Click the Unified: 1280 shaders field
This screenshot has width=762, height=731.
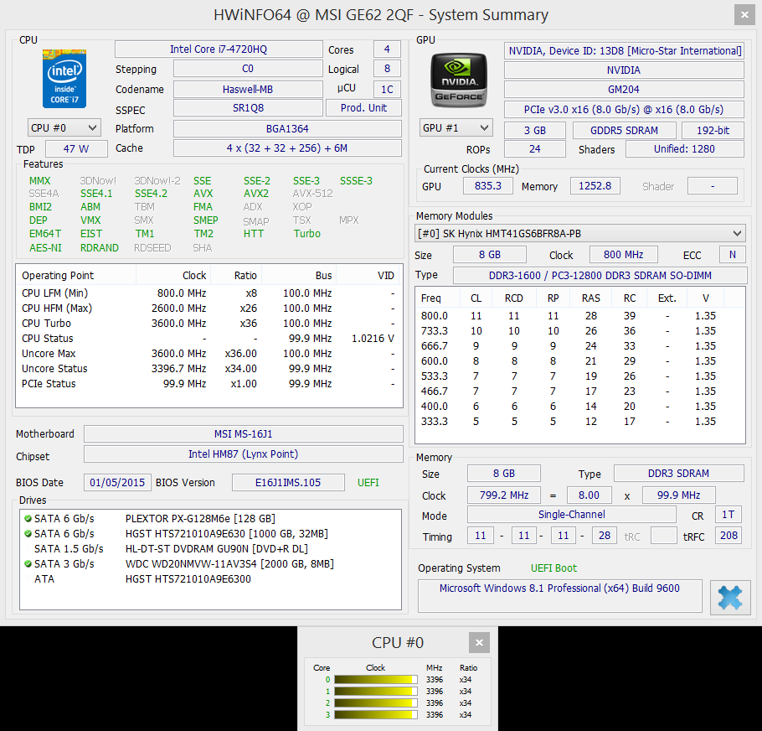coord(684,149)
